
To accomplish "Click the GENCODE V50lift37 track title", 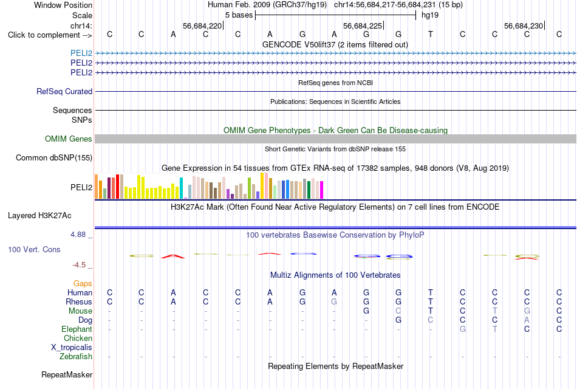I will [x=335, y=44].
